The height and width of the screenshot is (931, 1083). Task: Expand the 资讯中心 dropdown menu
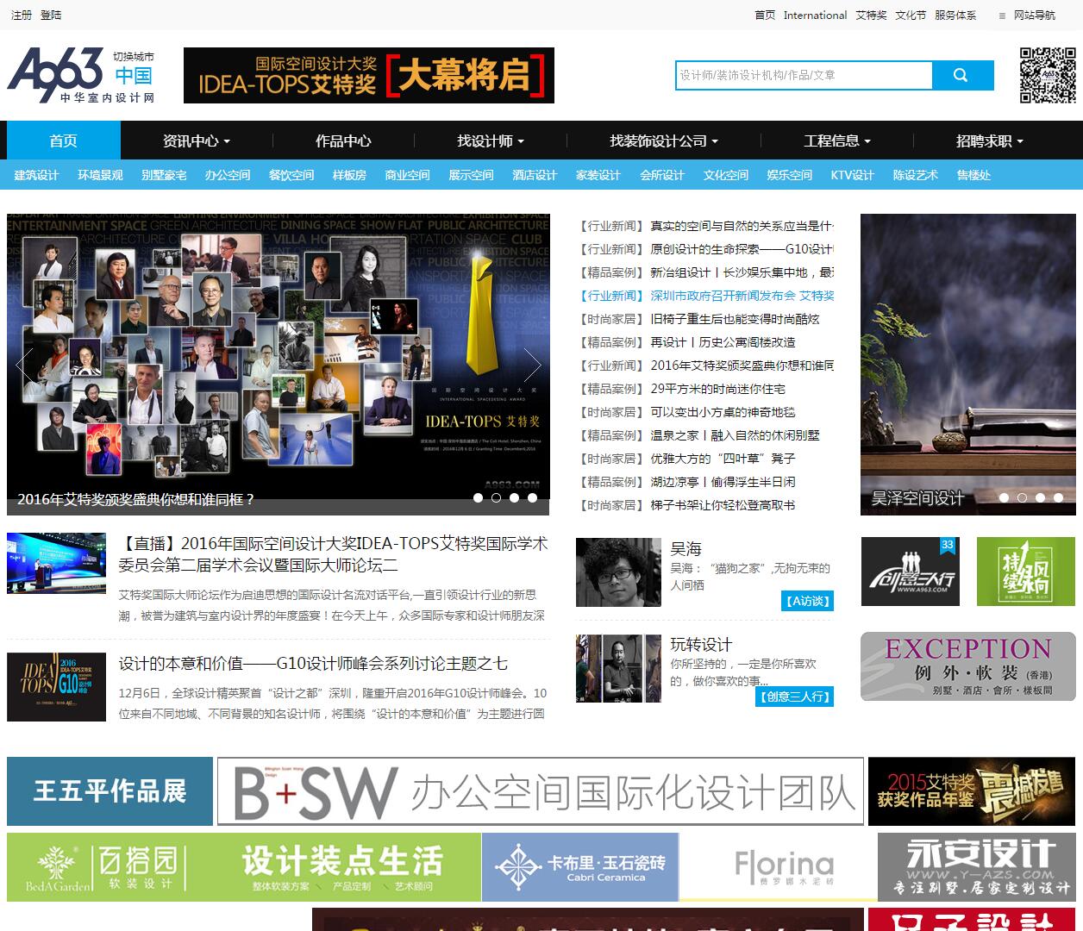pyautogui.click(x=196, y=141)
